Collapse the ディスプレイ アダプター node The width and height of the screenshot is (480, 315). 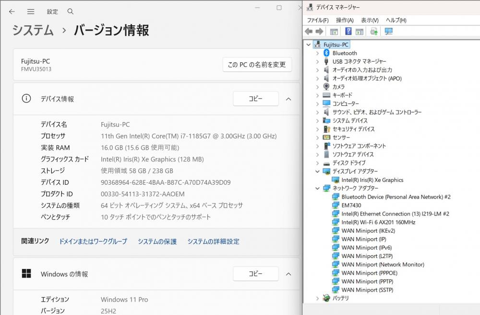pos(317,171)
